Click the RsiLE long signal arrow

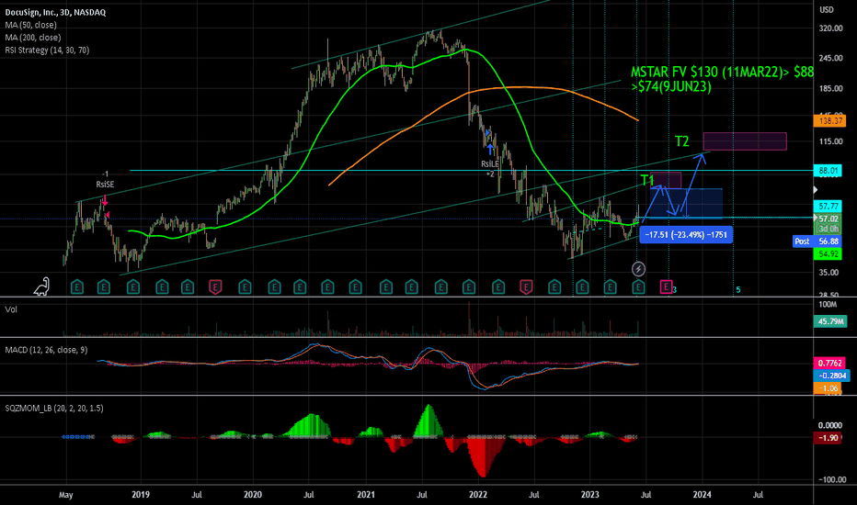490,149
